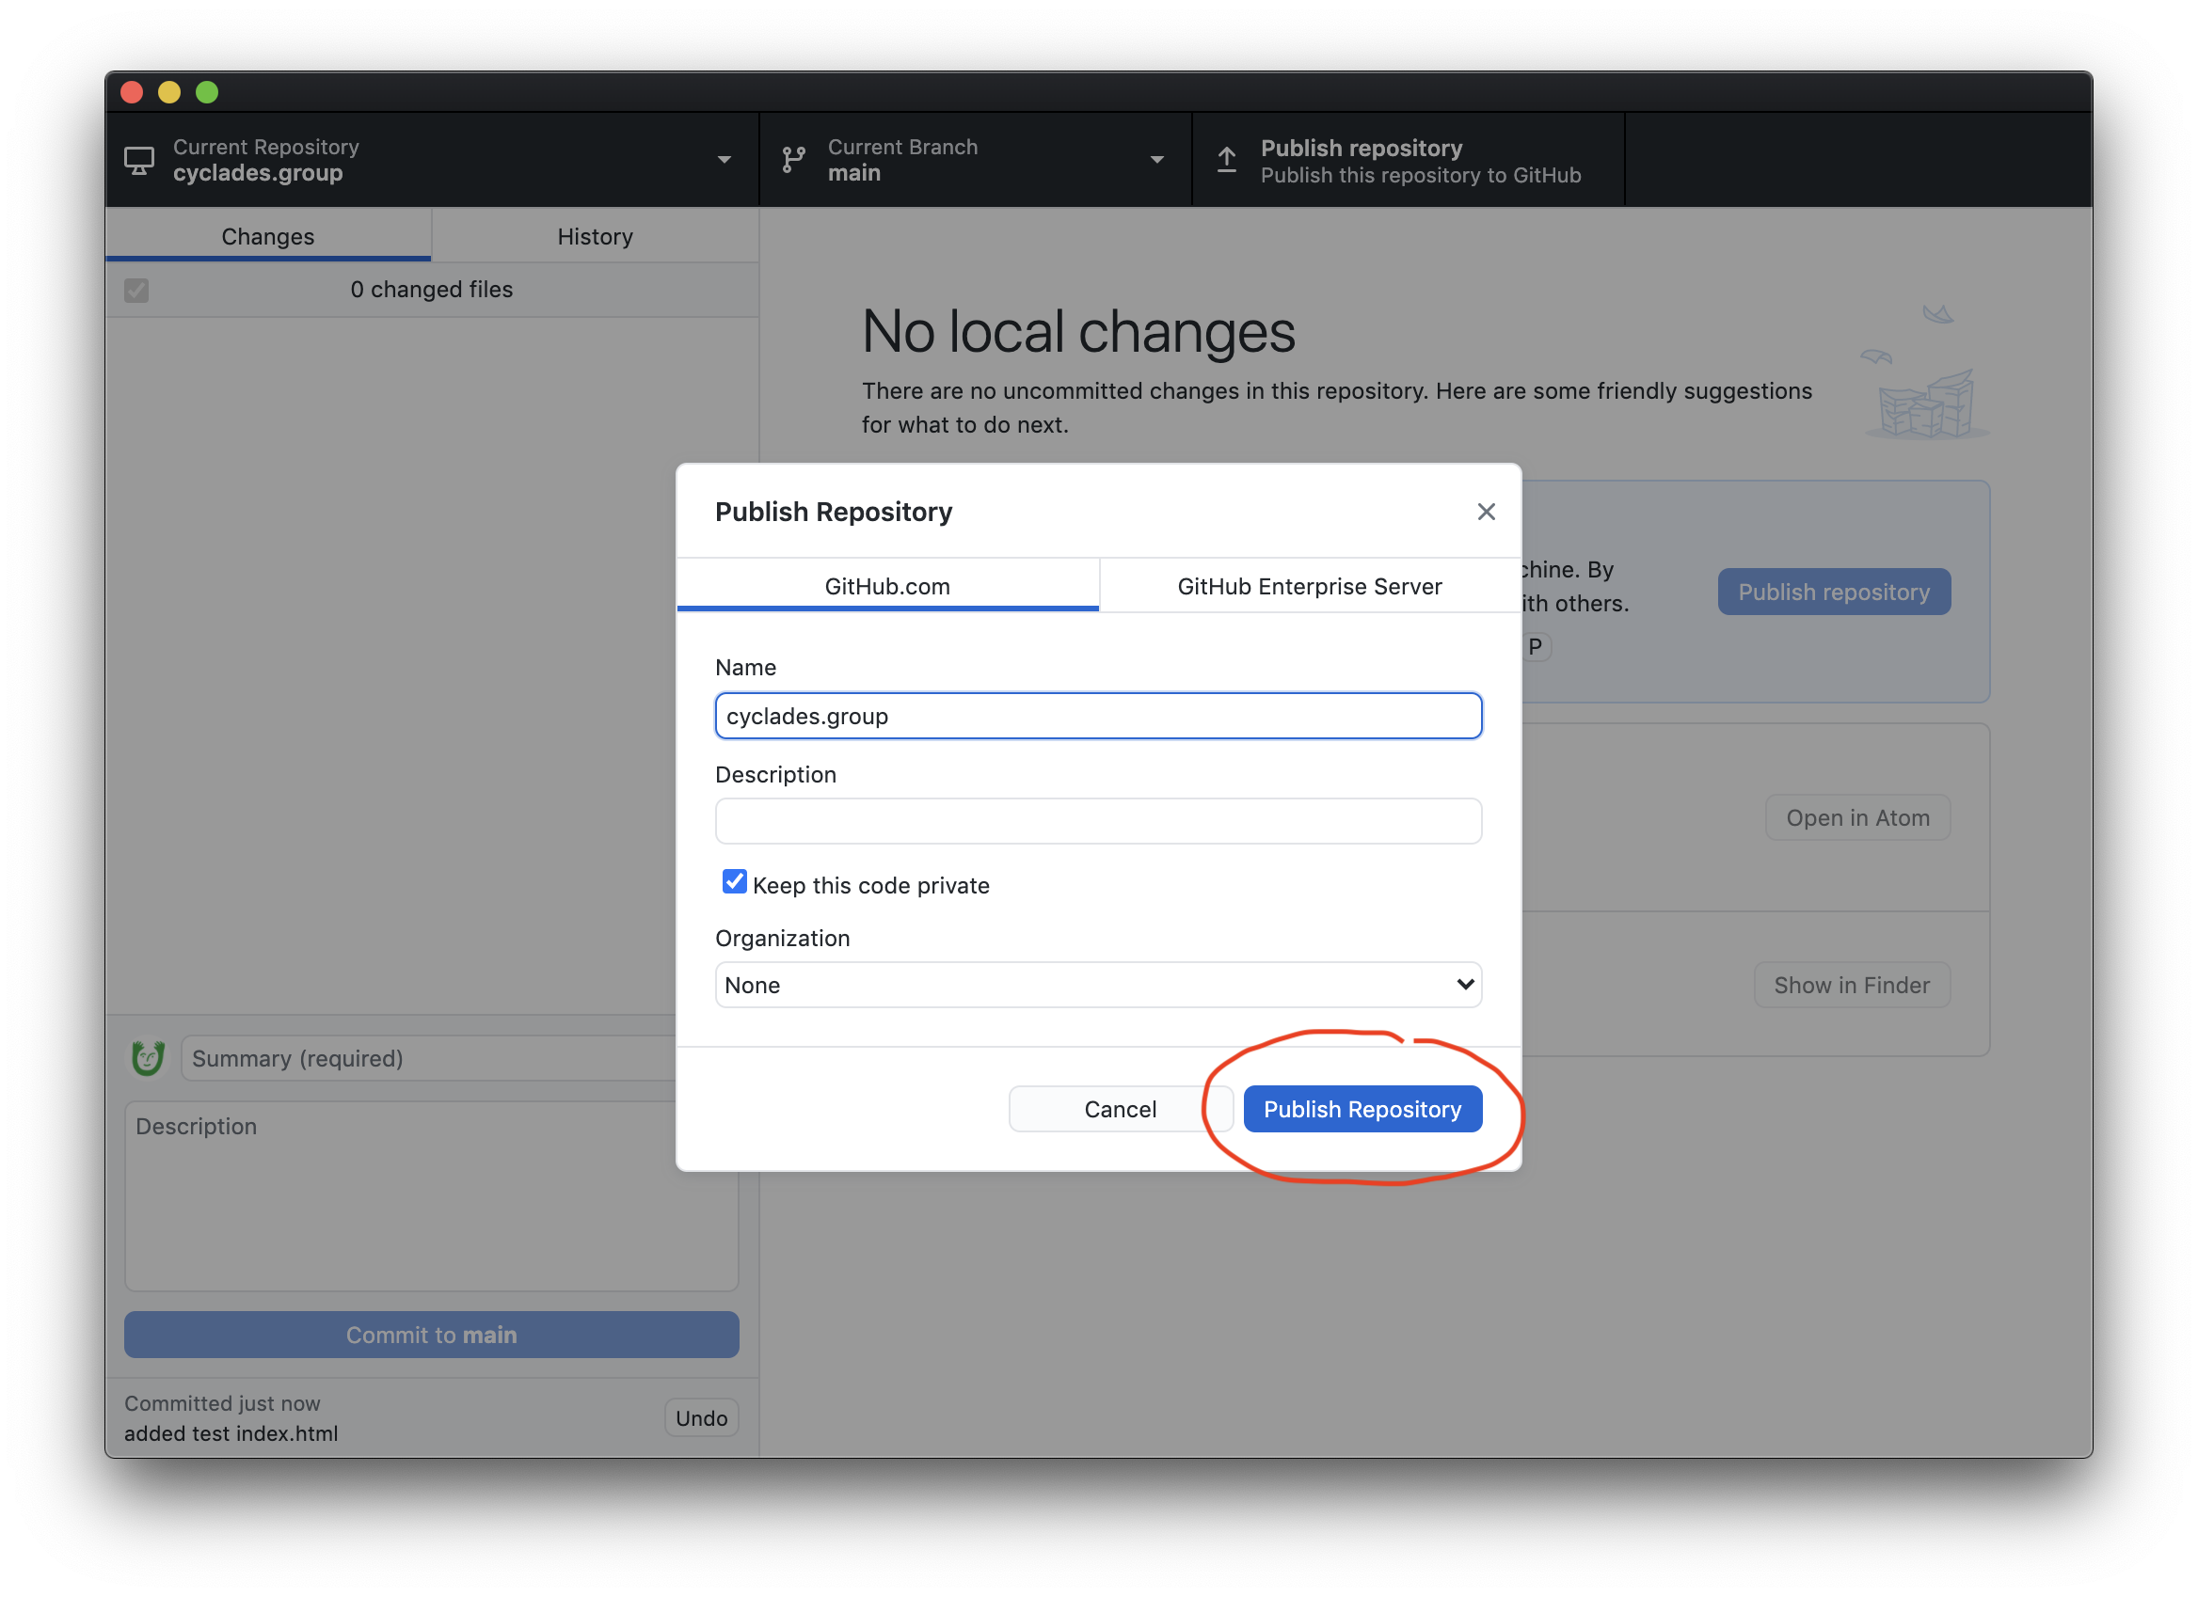Close the Publish Repository dialog with X
Screen dimensions: 2198x1597
pyautogui.click(x=1486, y=512)
